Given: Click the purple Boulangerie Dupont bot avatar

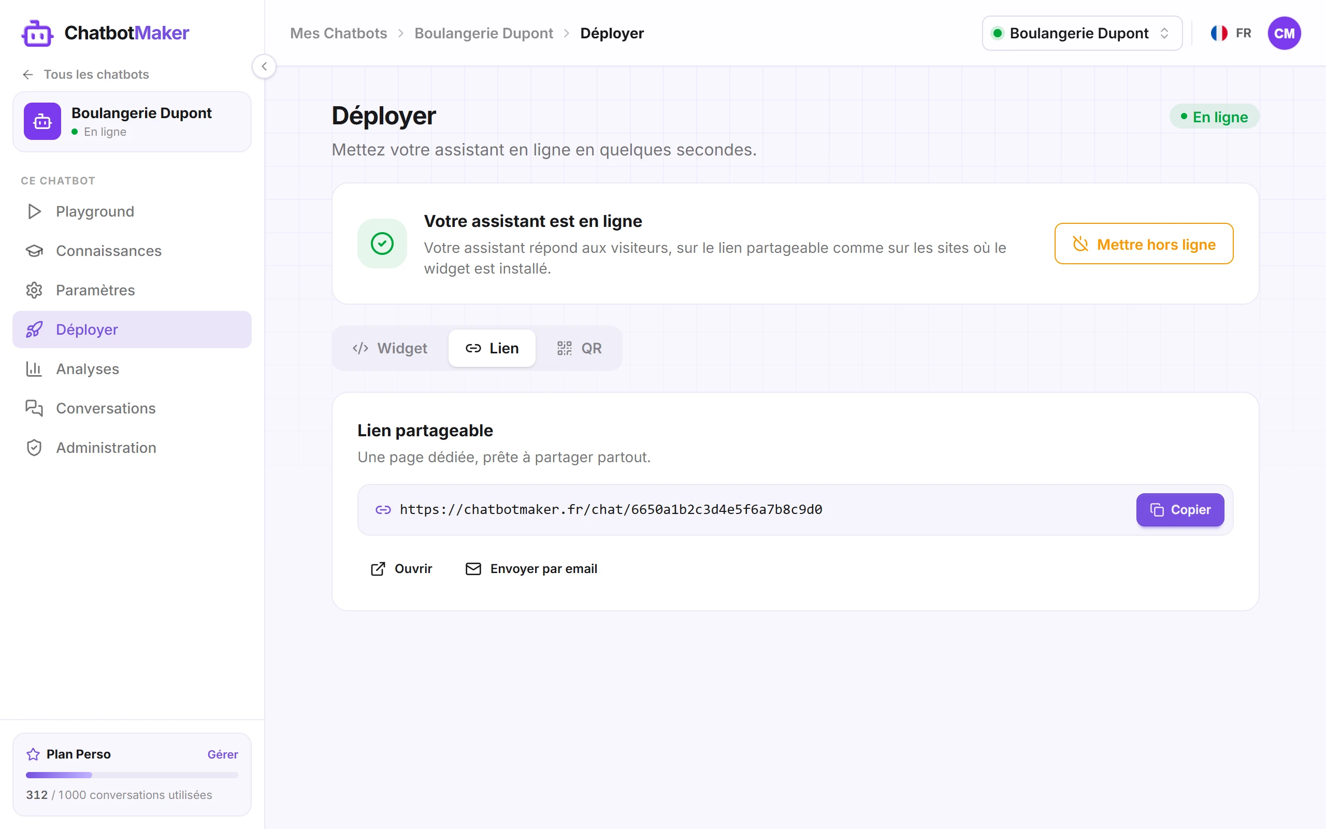Looking at the screenshot, I should [x=42, y=121].
